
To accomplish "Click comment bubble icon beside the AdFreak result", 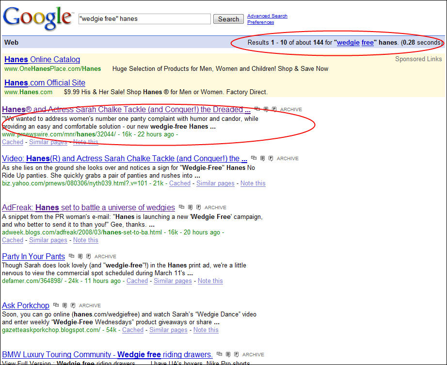I will coord(190,207).
